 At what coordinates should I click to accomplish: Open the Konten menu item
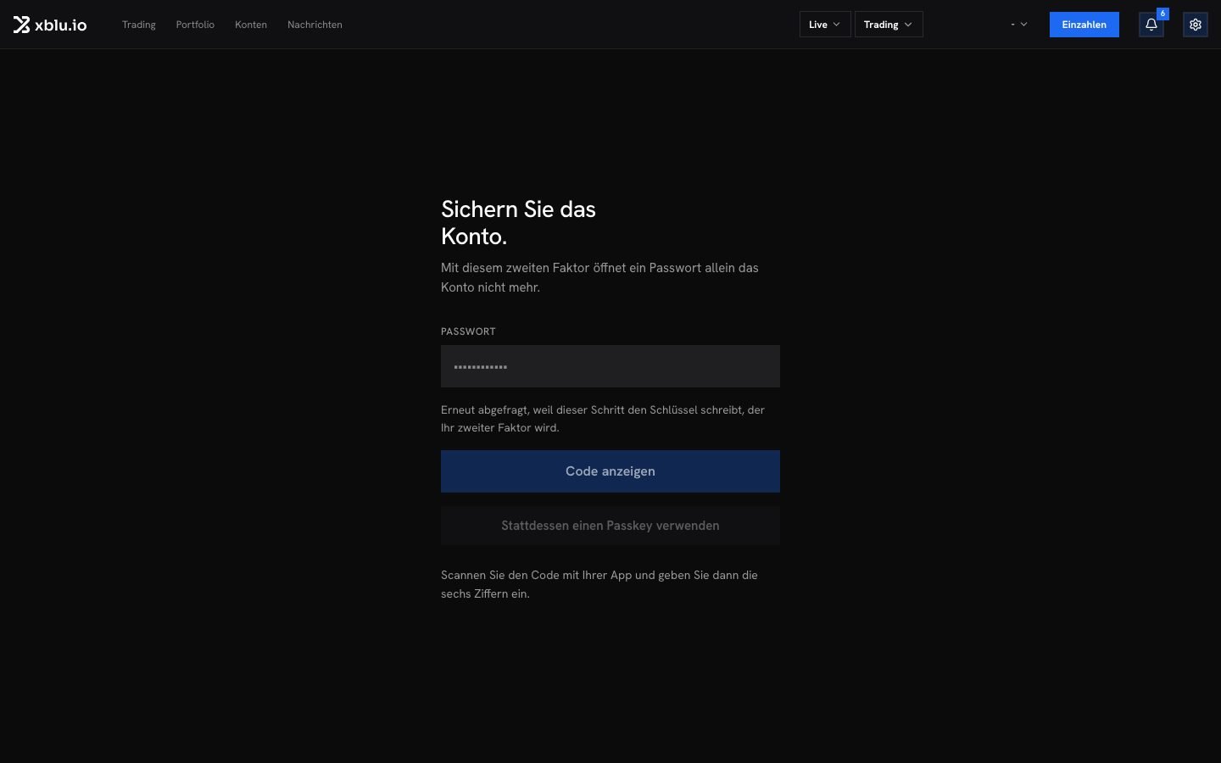(x=251, y=25)
